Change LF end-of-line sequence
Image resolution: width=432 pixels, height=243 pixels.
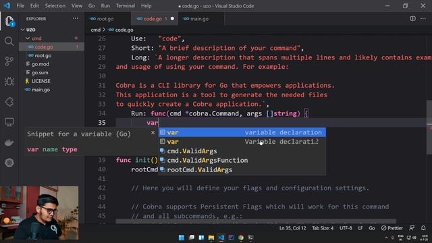click(360, 228)
